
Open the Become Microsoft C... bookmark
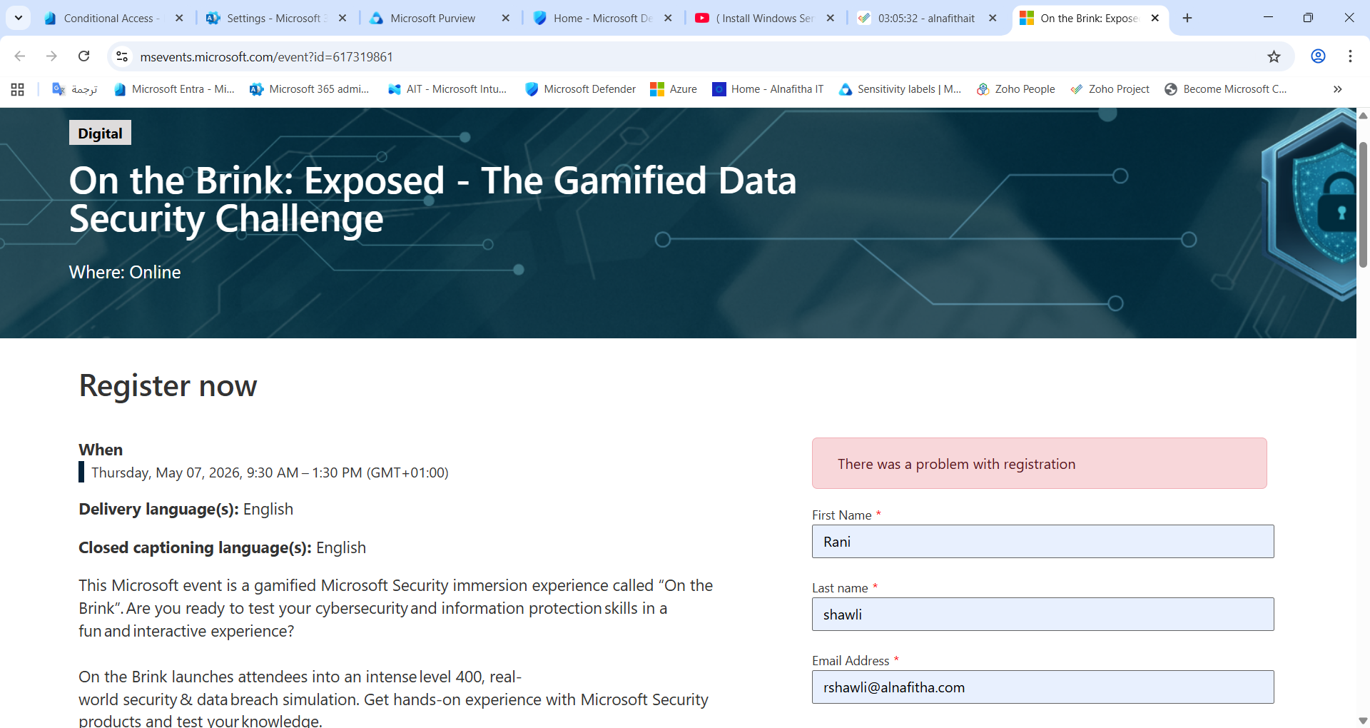coord(1226,89)
